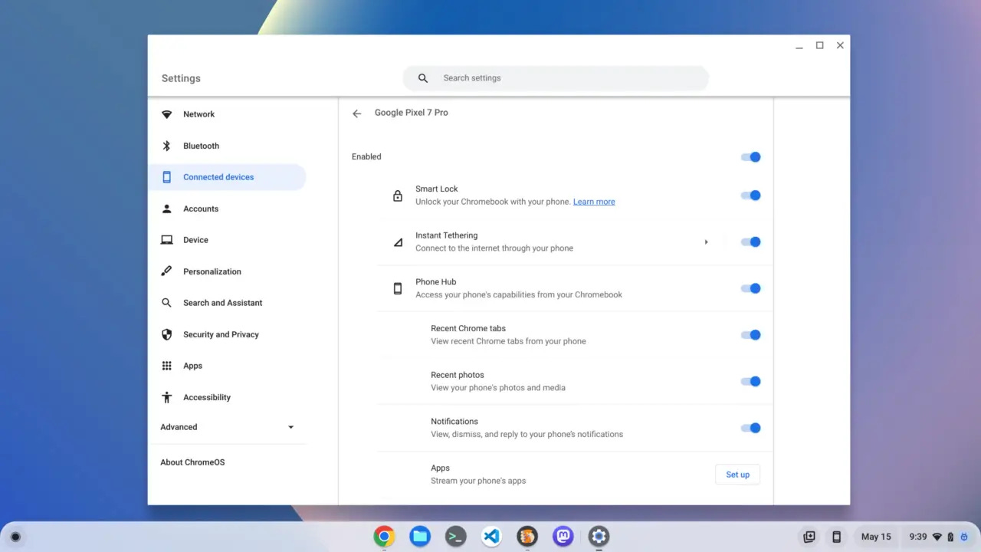The width and height of the screenshot is (981, 552).
Task: Turn off Smart Lock toggle
Action: coord(750,195)
